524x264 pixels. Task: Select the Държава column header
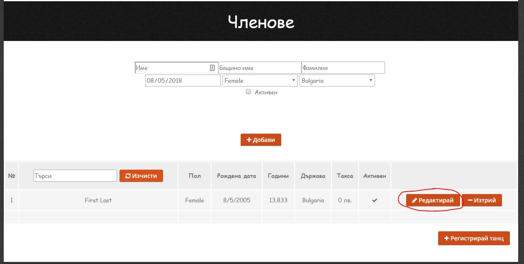pyautogui.click(x=313, y=176)
